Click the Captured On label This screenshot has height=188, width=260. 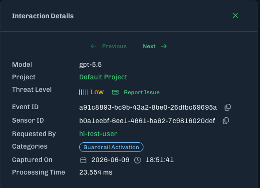point(32,160)
